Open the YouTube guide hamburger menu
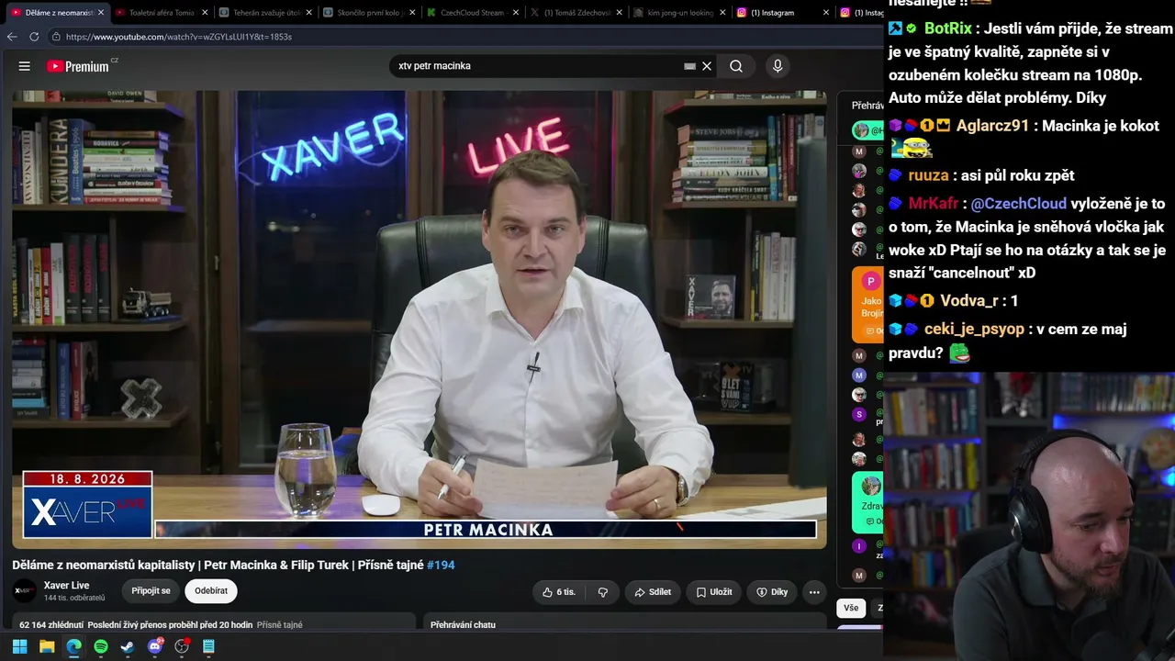This screenshot has height=661, width=1175. tap(25, 66)
